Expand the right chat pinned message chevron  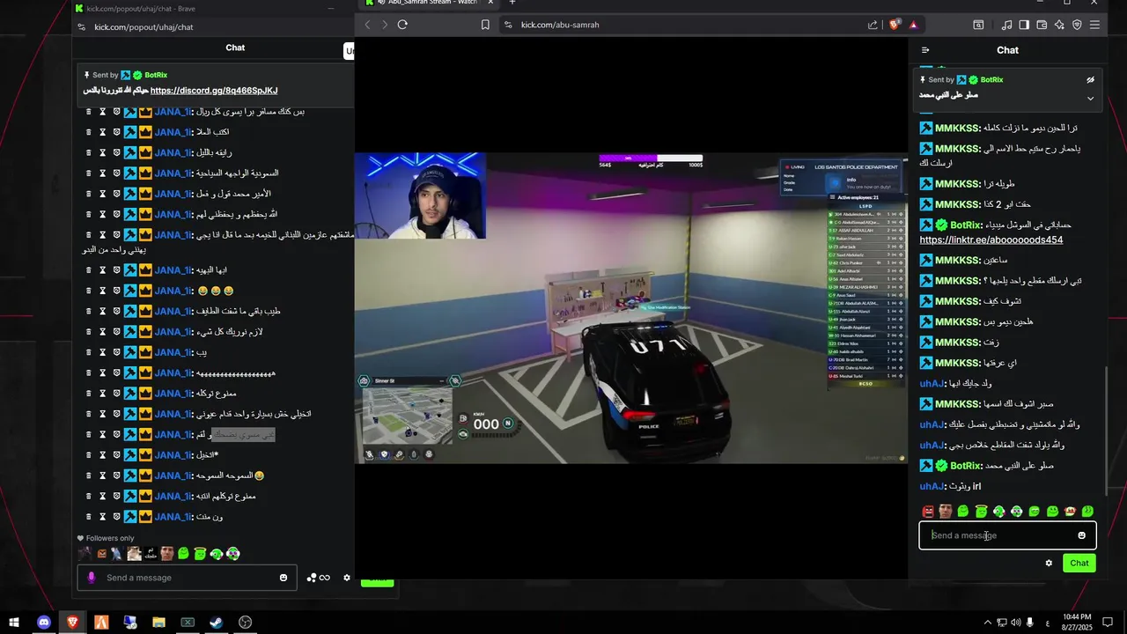(x=1090, y=98)
